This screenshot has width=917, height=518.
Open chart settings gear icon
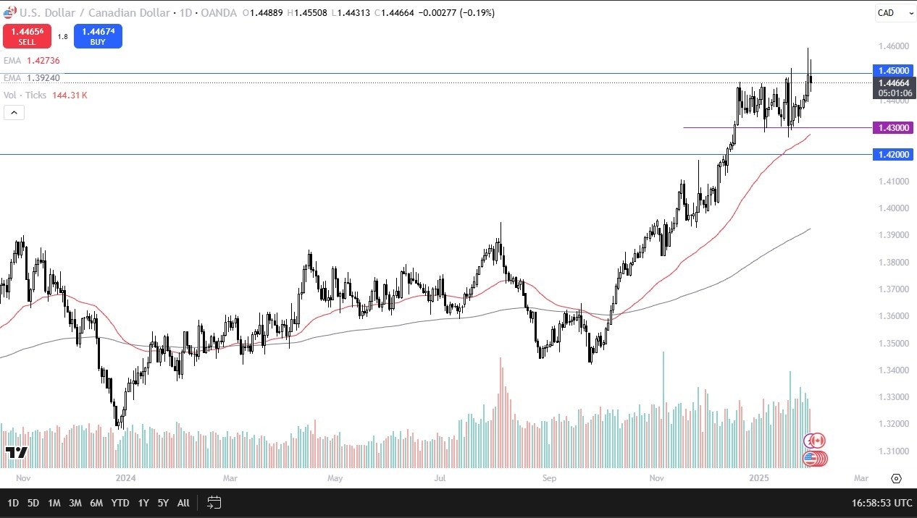click(x=896, y=479)
